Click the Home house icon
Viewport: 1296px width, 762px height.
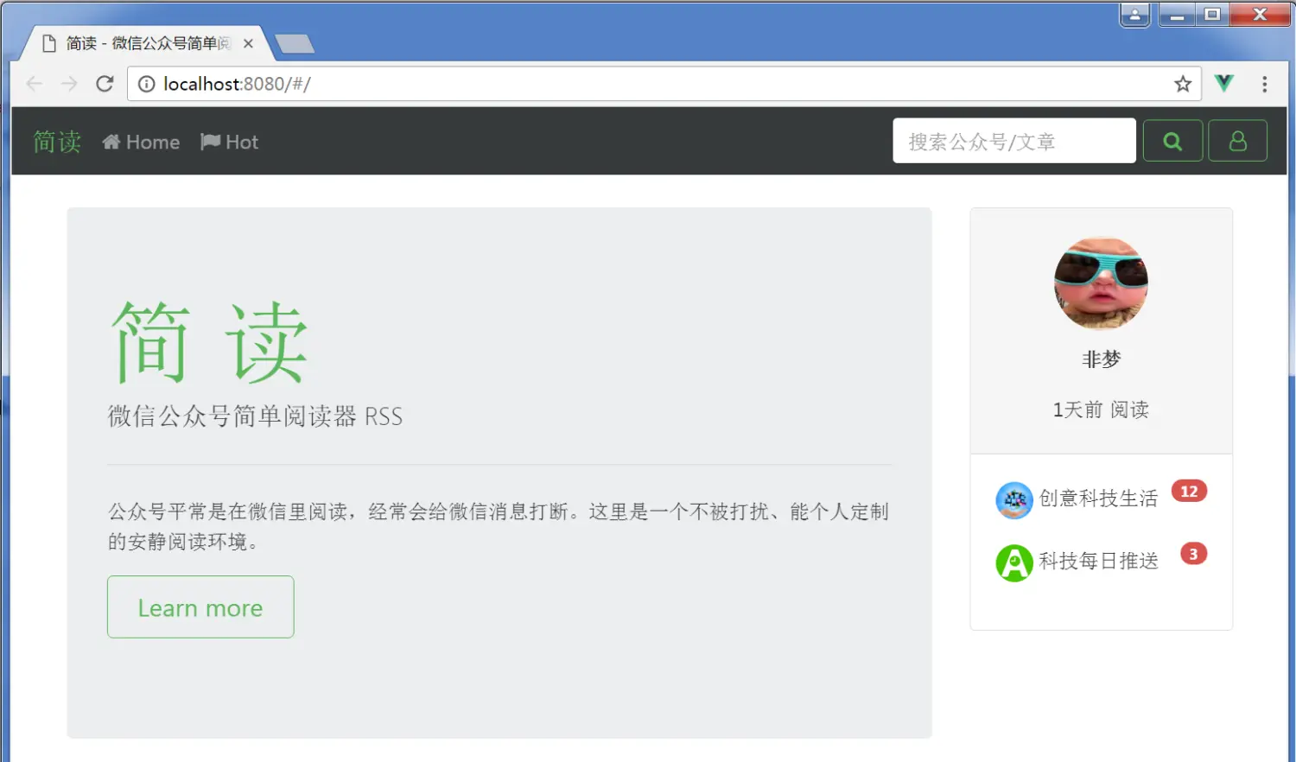tap(111, 142)
